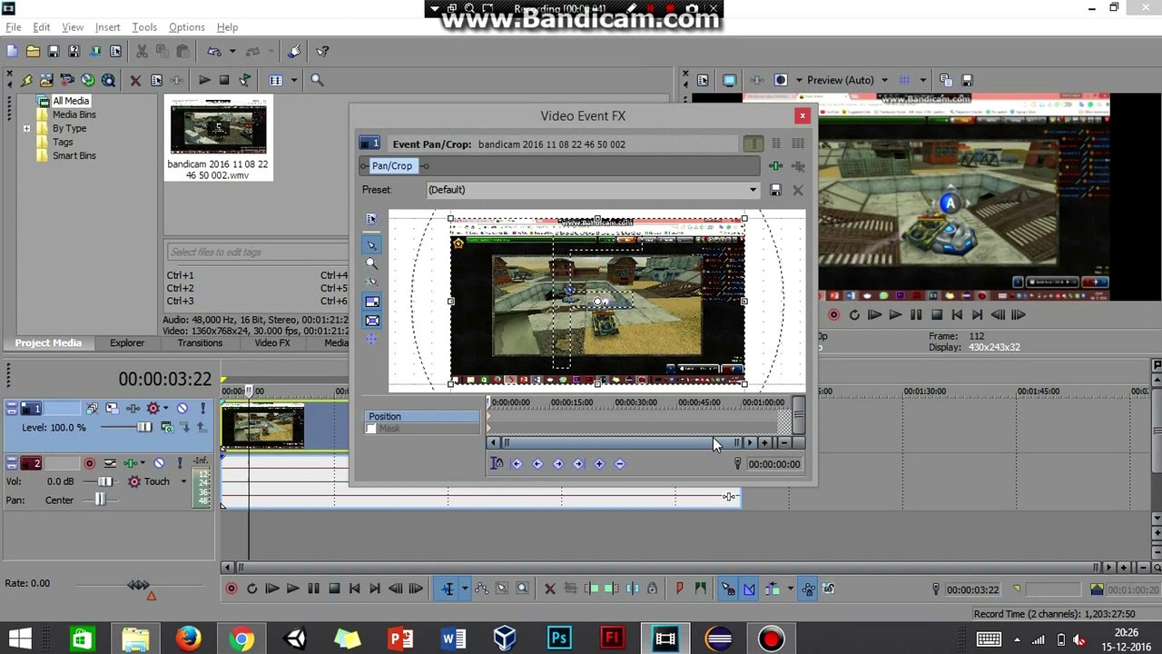This screenshot has width=1162, height=654.
Task: Click the Pan/Crop chain button
Action: pos(392,166)
